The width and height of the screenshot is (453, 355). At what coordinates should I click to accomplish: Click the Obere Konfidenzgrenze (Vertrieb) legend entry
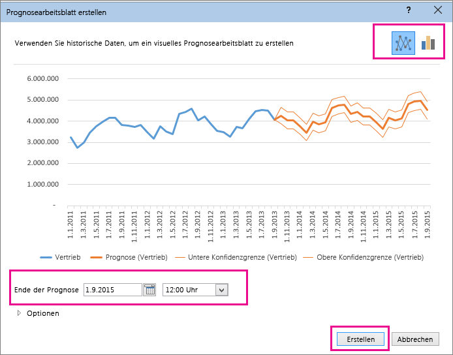[x=364, y=257]
